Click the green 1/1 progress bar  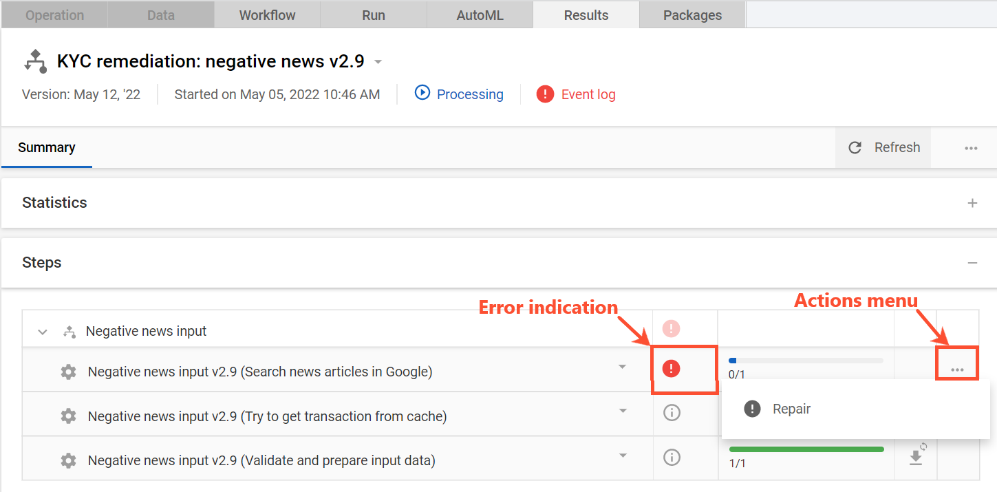click(x=806, y=449)
